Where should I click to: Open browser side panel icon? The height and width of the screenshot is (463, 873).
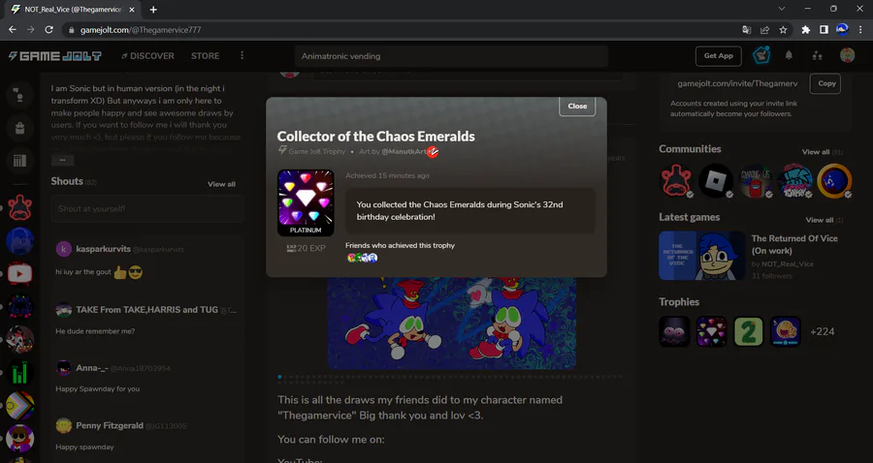(x=824, y=29)
